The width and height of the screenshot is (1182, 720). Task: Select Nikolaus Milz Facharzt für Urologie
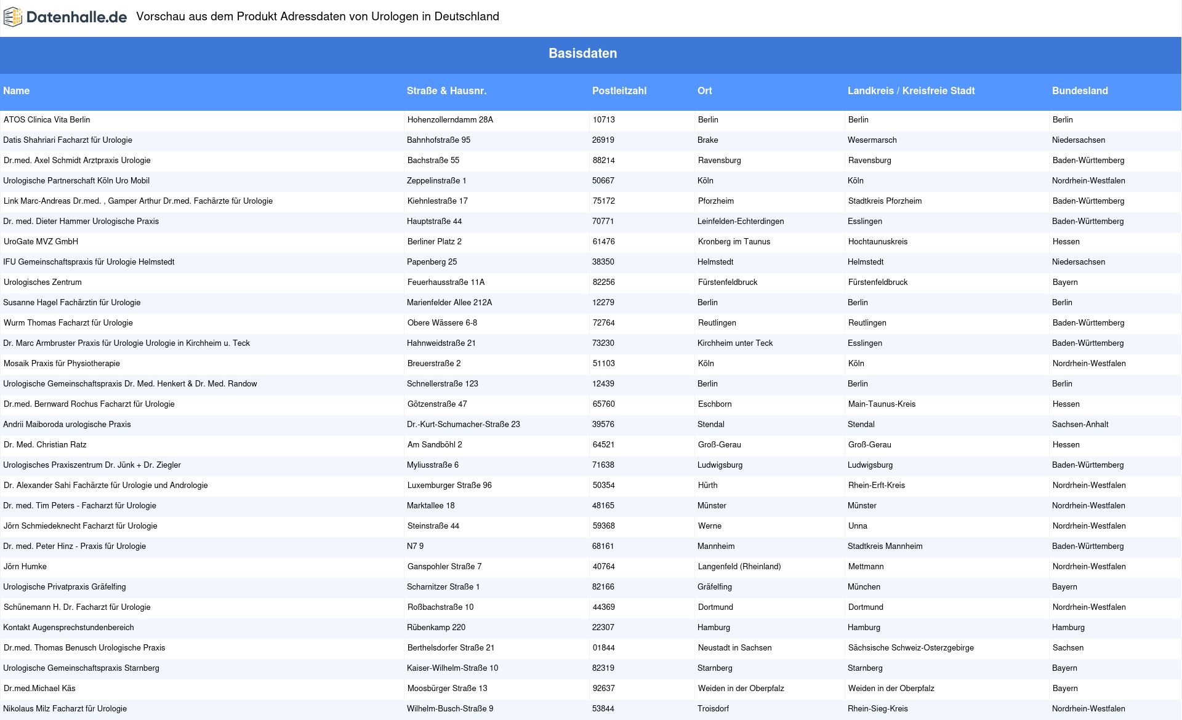(65, 708)
